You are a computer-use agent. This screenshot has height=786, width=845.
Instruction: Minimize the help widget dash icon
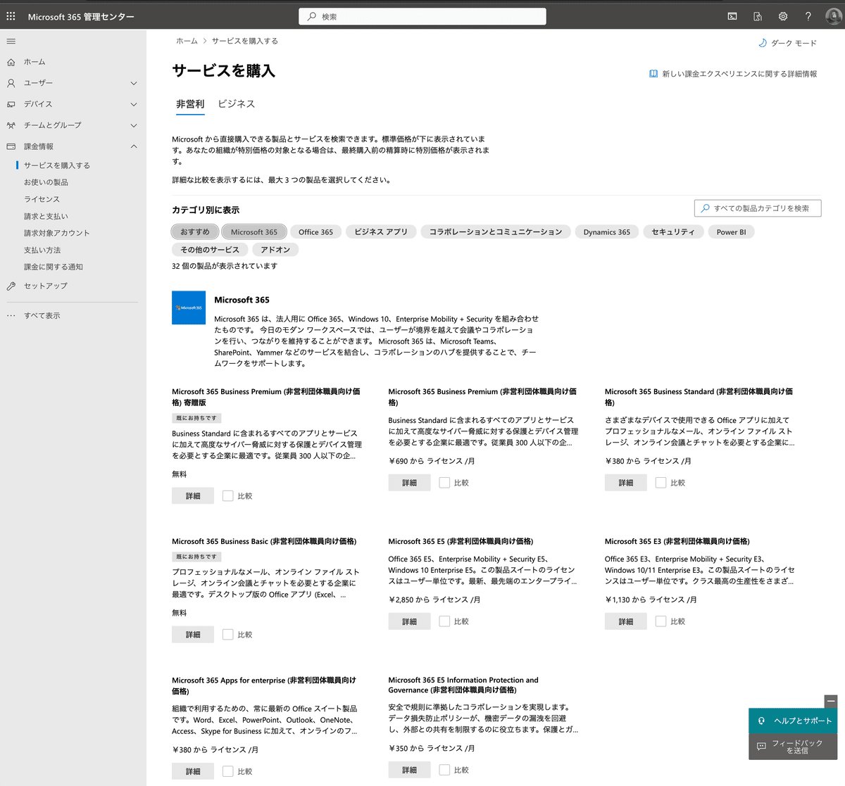(831, 702)
